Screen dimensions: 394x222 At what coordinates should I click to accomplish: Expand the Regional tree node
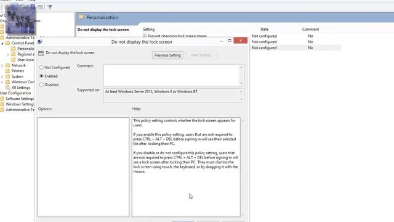point(8,54)
